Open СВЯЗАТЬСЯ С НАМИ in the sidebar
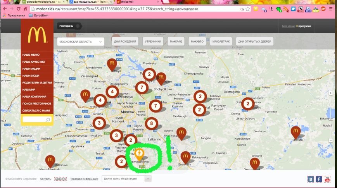Viewport: 337px width, 188px height. (x=36, y=111)
